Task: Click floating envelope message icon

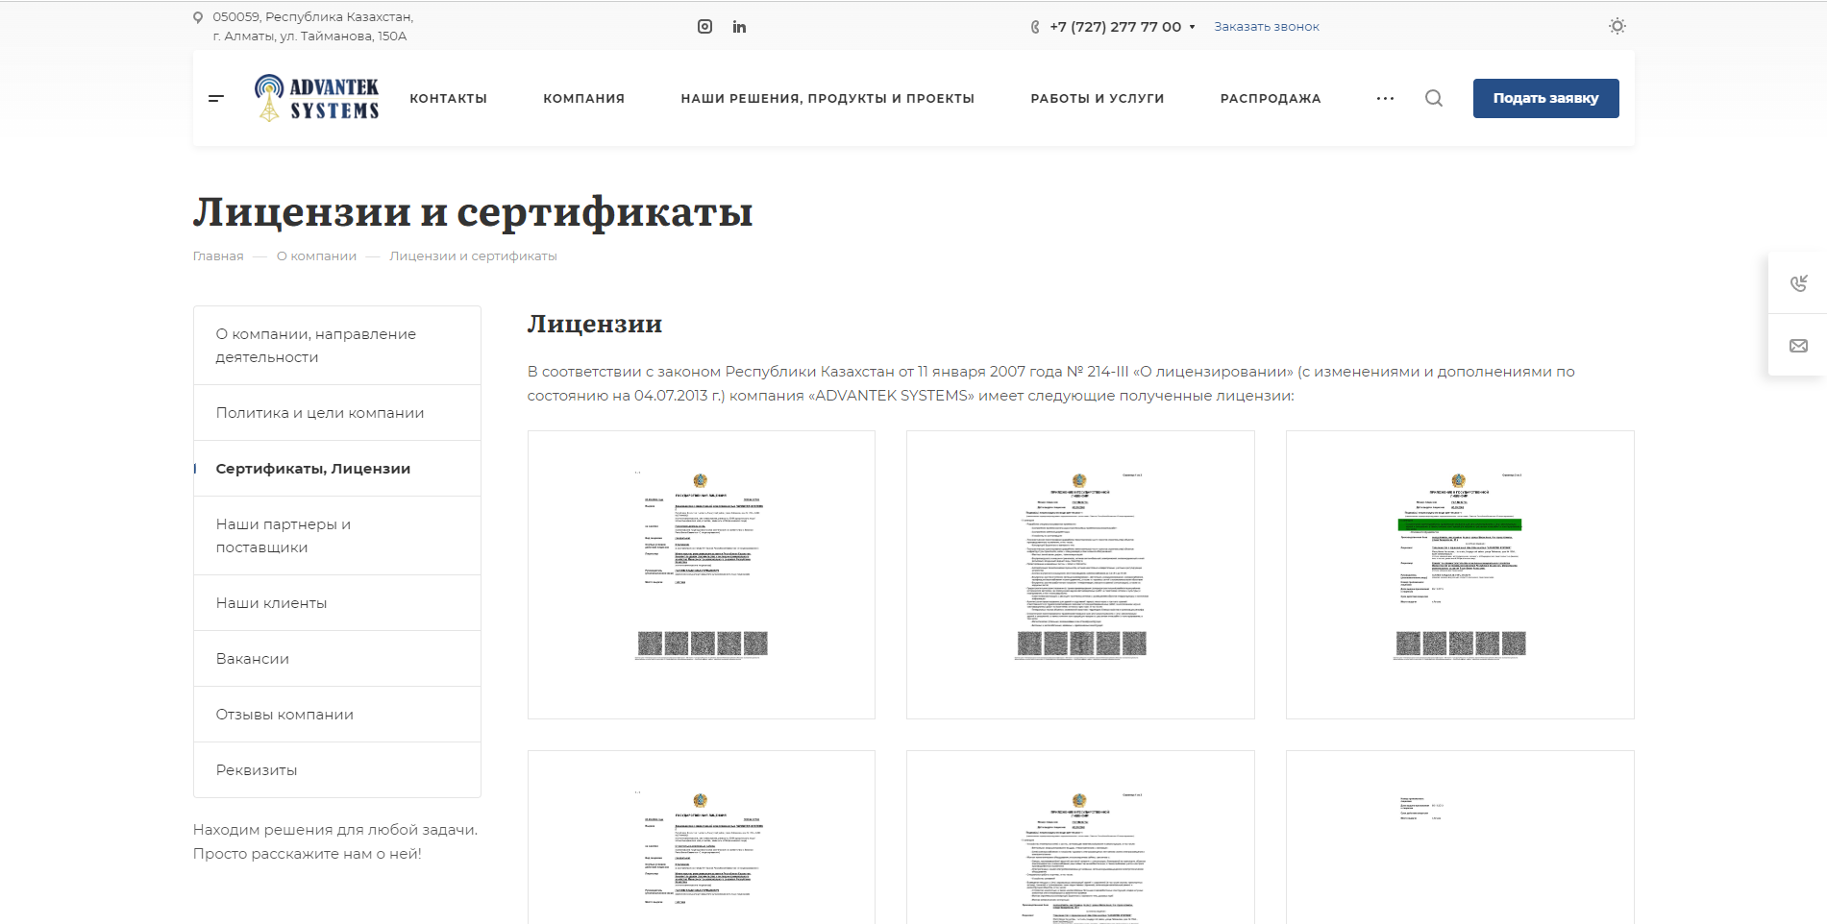Action: [1798, 346]
